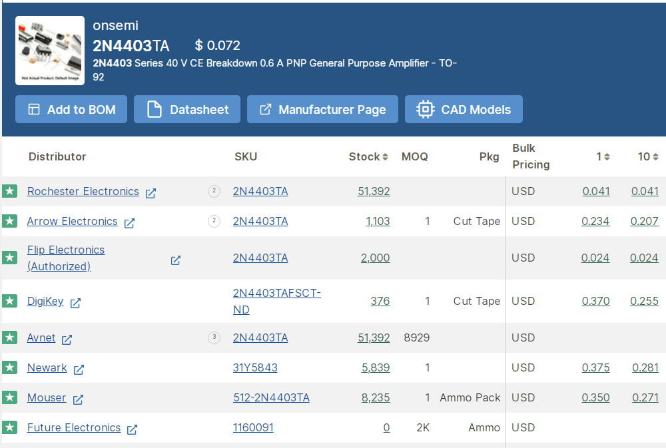This screenshot has width=666, height=448.
Task: Click green star beside Rochester Electronics
Action: click(10, 191)
